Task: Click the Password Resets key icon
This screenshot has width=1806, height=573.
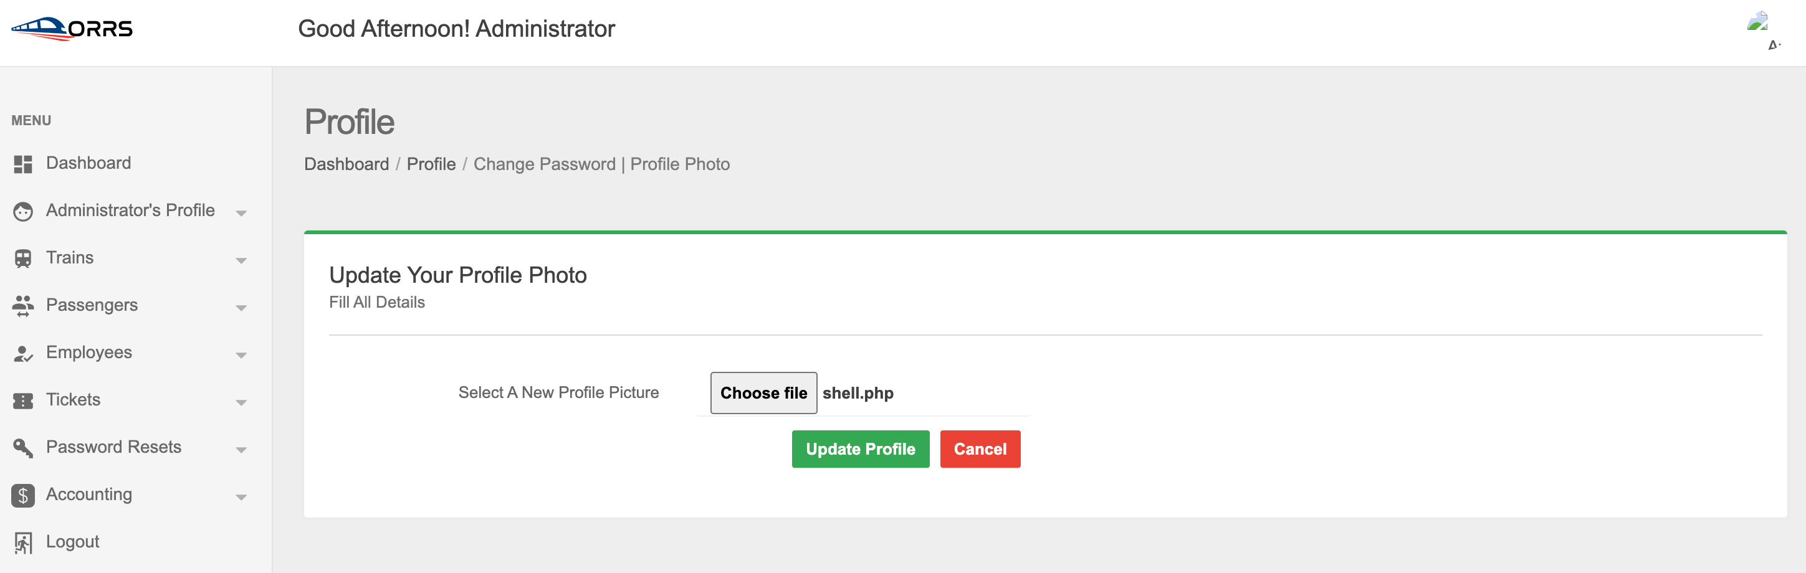Action: (x=23, y=448)
